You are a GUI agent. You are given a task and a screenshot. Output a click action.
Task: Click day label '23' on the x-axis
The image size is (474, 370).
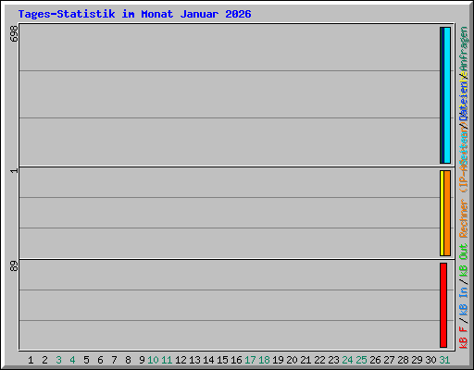point(333,360)
